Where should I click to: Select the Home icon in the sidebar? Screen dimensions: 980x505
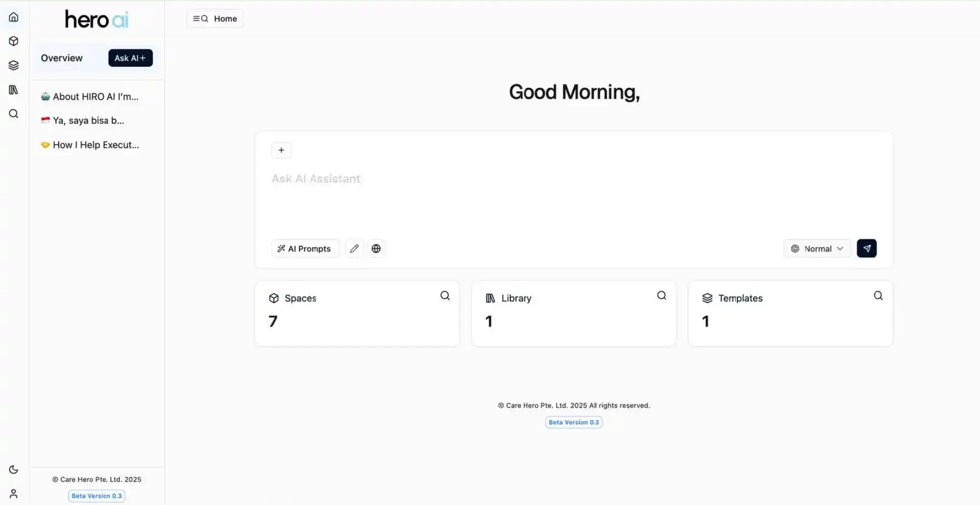14,16
